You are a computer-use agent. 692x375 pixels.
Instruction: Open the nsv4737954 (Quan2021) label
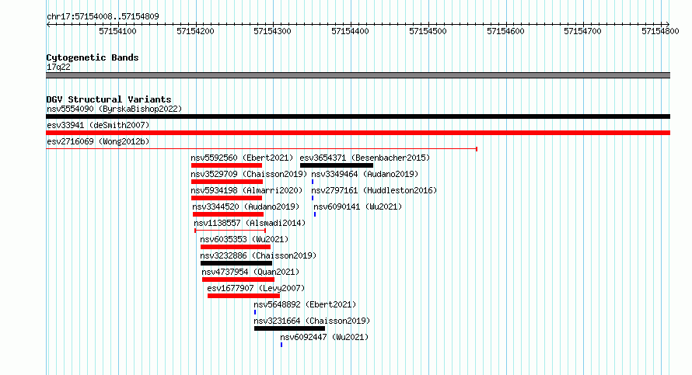(250, 272)
